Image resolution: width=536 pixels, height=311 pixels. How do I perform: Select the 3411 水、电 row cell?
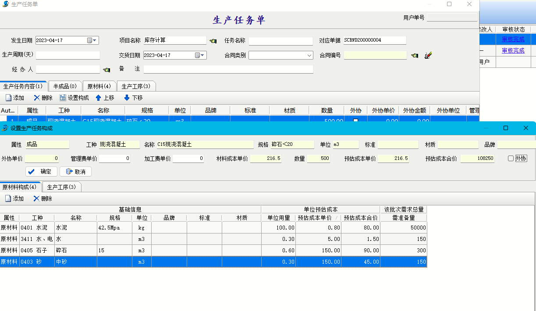[37, 239]
